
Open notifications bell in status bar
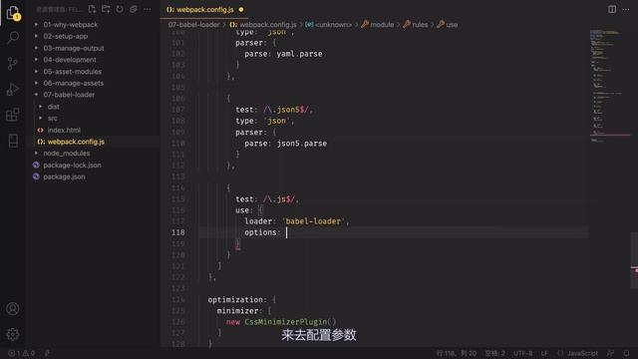tap(626, 353)
